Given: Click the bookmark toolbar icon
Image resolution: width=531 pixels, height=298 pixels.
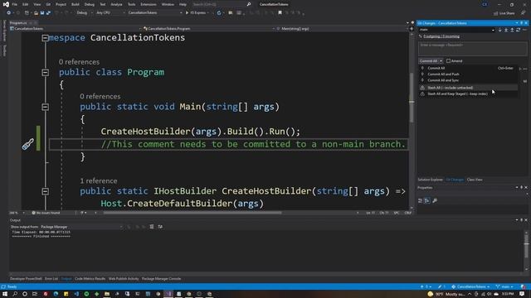Looking at the screenshot, I should (280, 13).
